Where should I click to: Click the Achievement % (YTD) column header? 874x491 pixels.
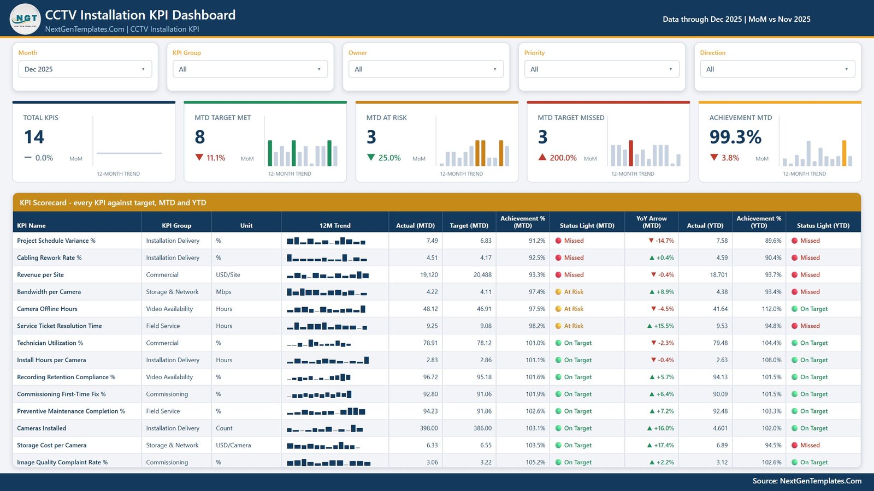[x=759, y=222]
